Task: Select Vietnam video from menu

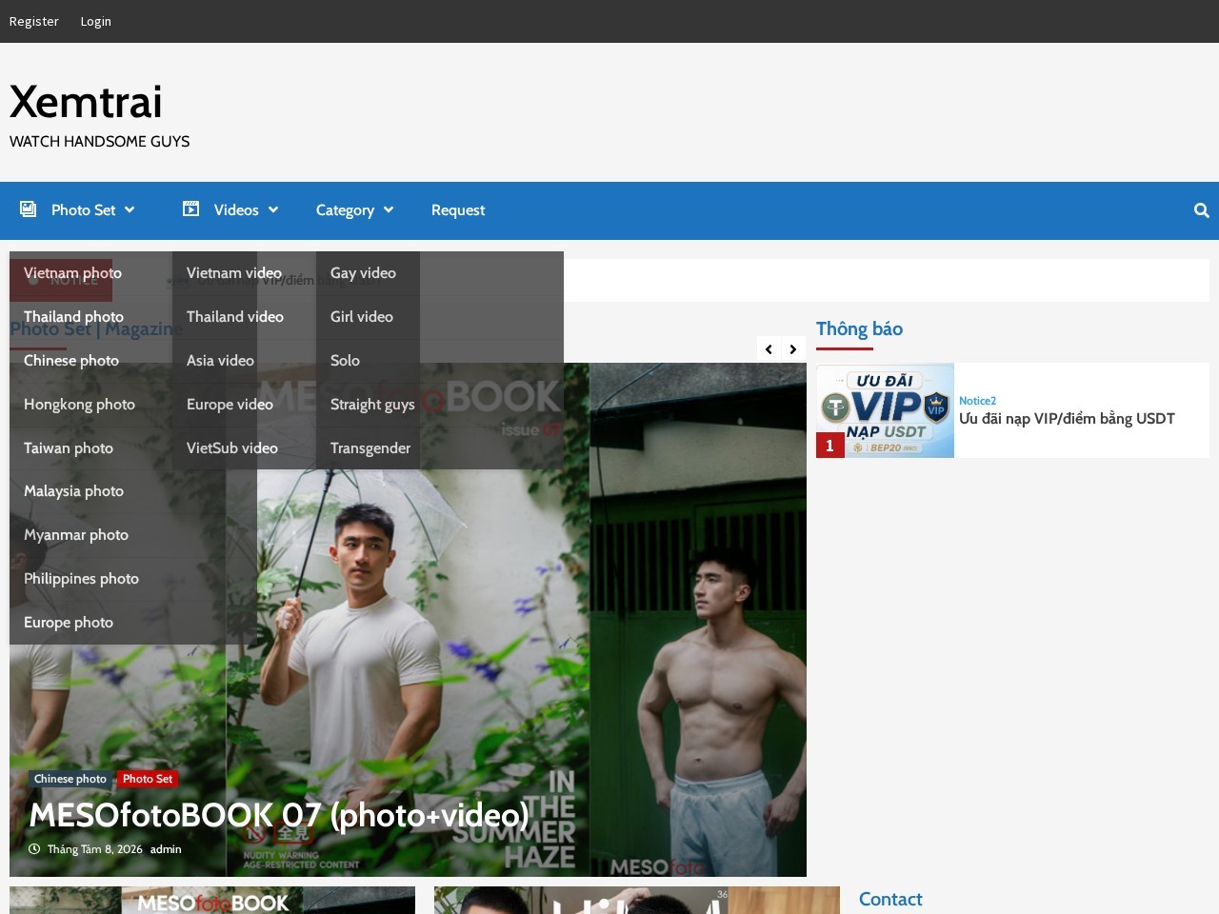Action: point(234,273)
